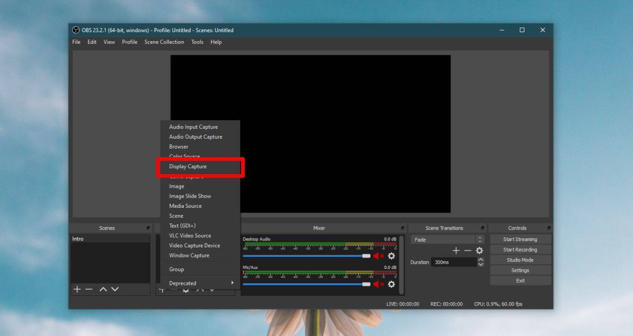Image resolution: width=633 pixels, height=336 pixels.
Task: Click the Duration 300ms input field
Action: [x=455, y=262]
